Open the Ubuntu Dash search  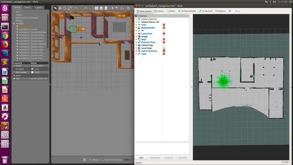pos(5,8)
